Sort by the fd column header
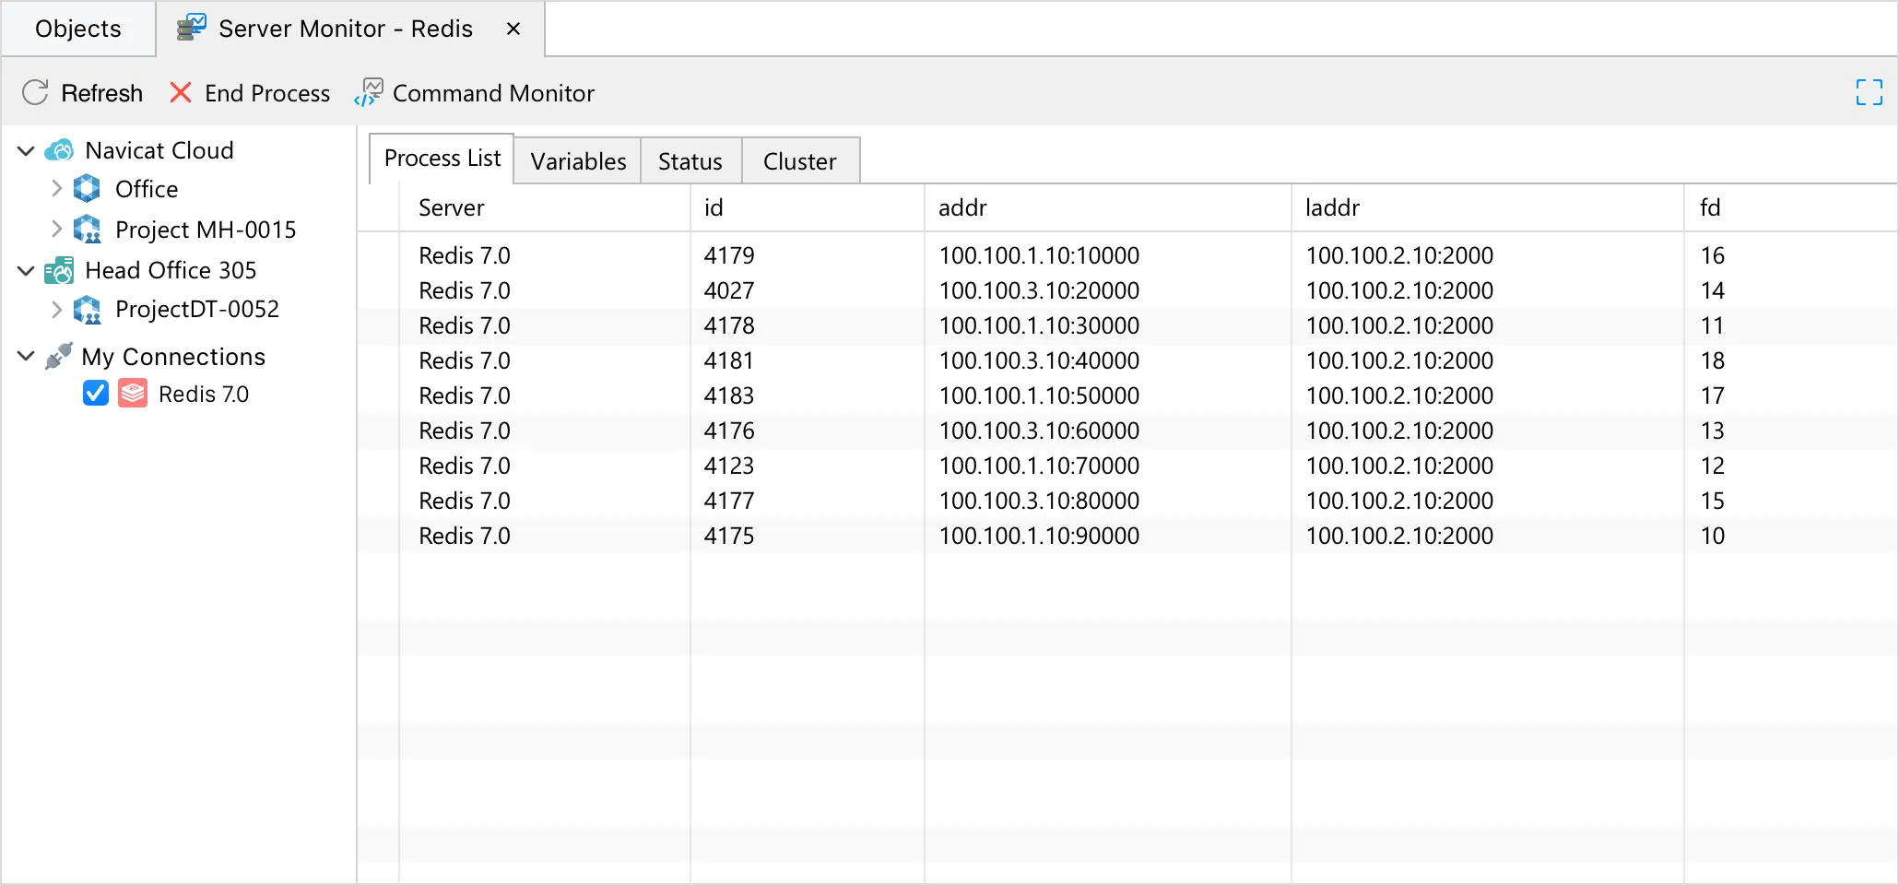The height and width of the screenshot is (885, 1899). [x=1791, y=207]
